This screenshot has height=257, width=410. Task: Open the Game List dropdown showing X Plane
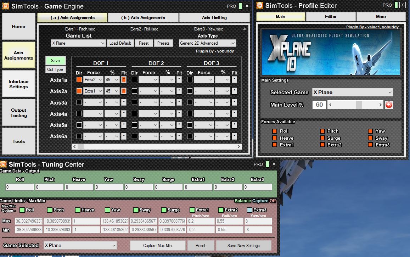click(78, 43)
